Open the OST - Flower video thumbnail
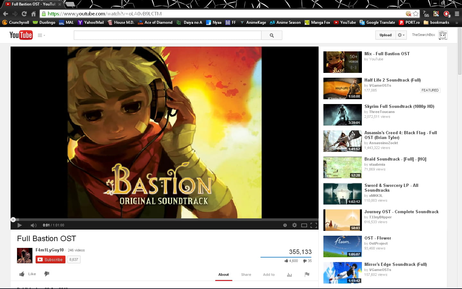The image size is (462, 289). point(343,246)
